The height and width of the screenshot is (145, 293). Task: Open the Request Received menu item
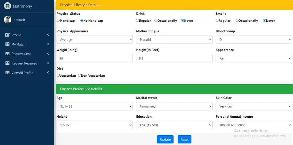point(24,63)
